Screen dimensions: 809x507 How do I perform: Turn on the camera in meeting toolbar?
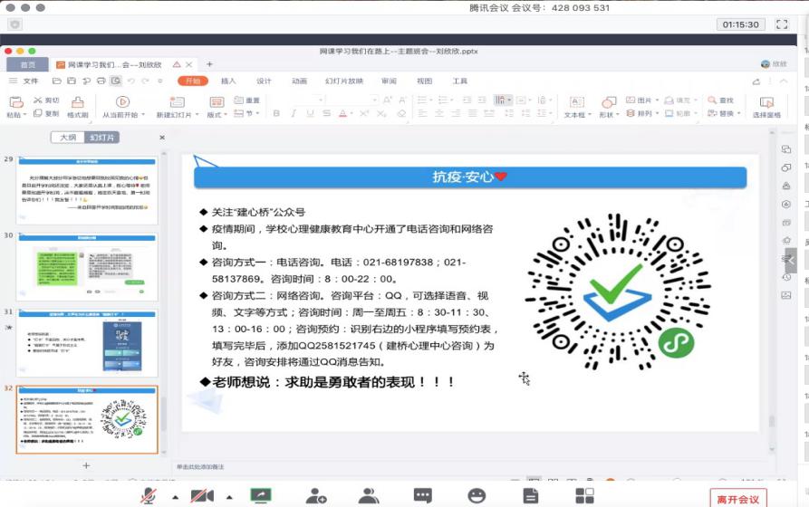coord(202,495)
